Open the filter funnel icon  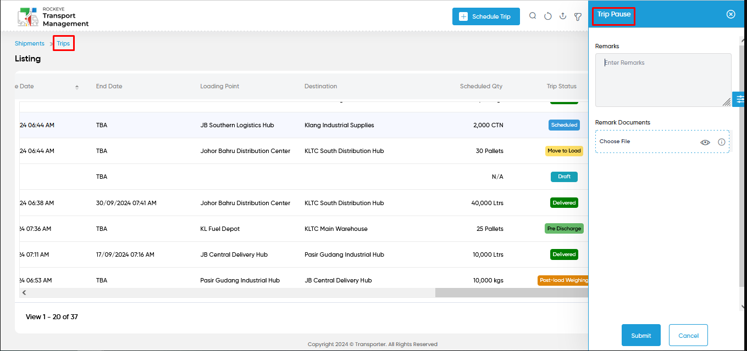click(578, 16)
